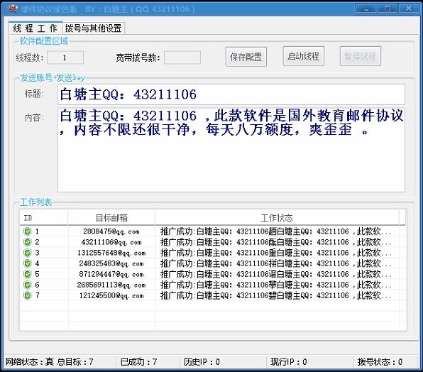423x372 pixels.
Task: Click the 目标邮箱 column header
Action: pyautogui.click(x=111, y=217)
